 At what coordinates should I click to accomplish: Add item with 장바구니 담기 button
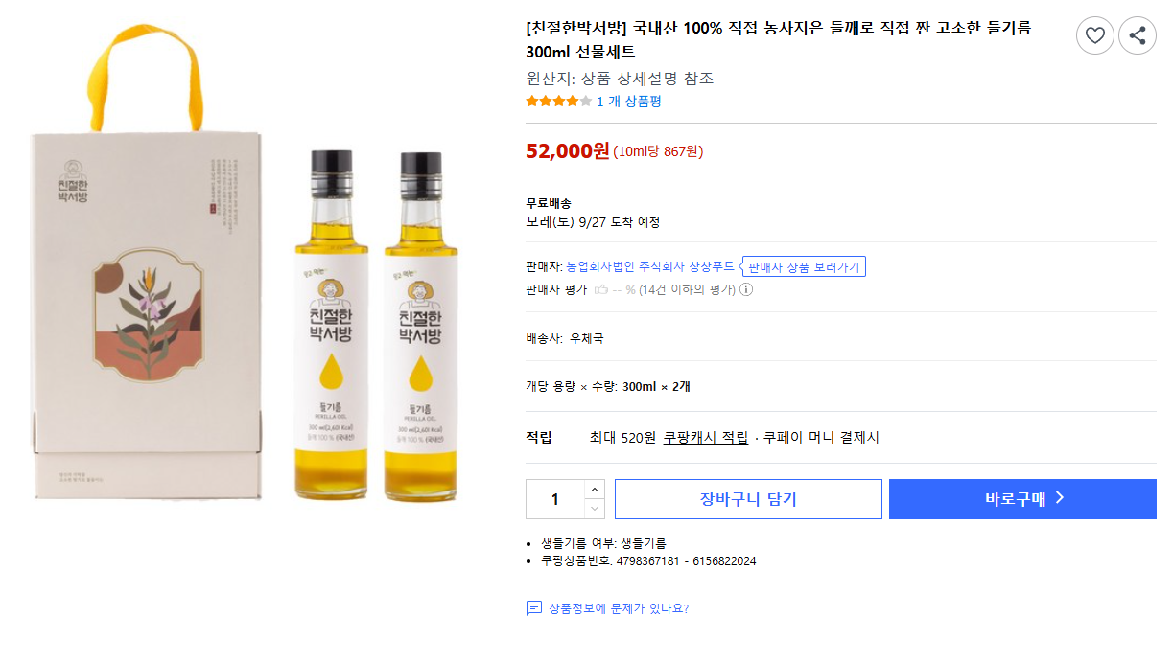coord(748,499)
